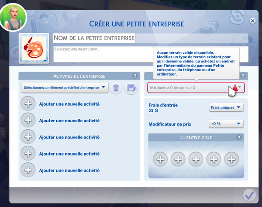Open help for Clientèle cible
This screenshot has width=262, height=207.
point(239,138)
